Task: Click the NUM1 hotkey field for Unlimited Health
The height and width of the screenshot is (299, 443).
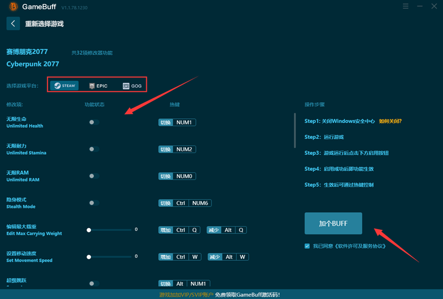Action: [184, 123]
